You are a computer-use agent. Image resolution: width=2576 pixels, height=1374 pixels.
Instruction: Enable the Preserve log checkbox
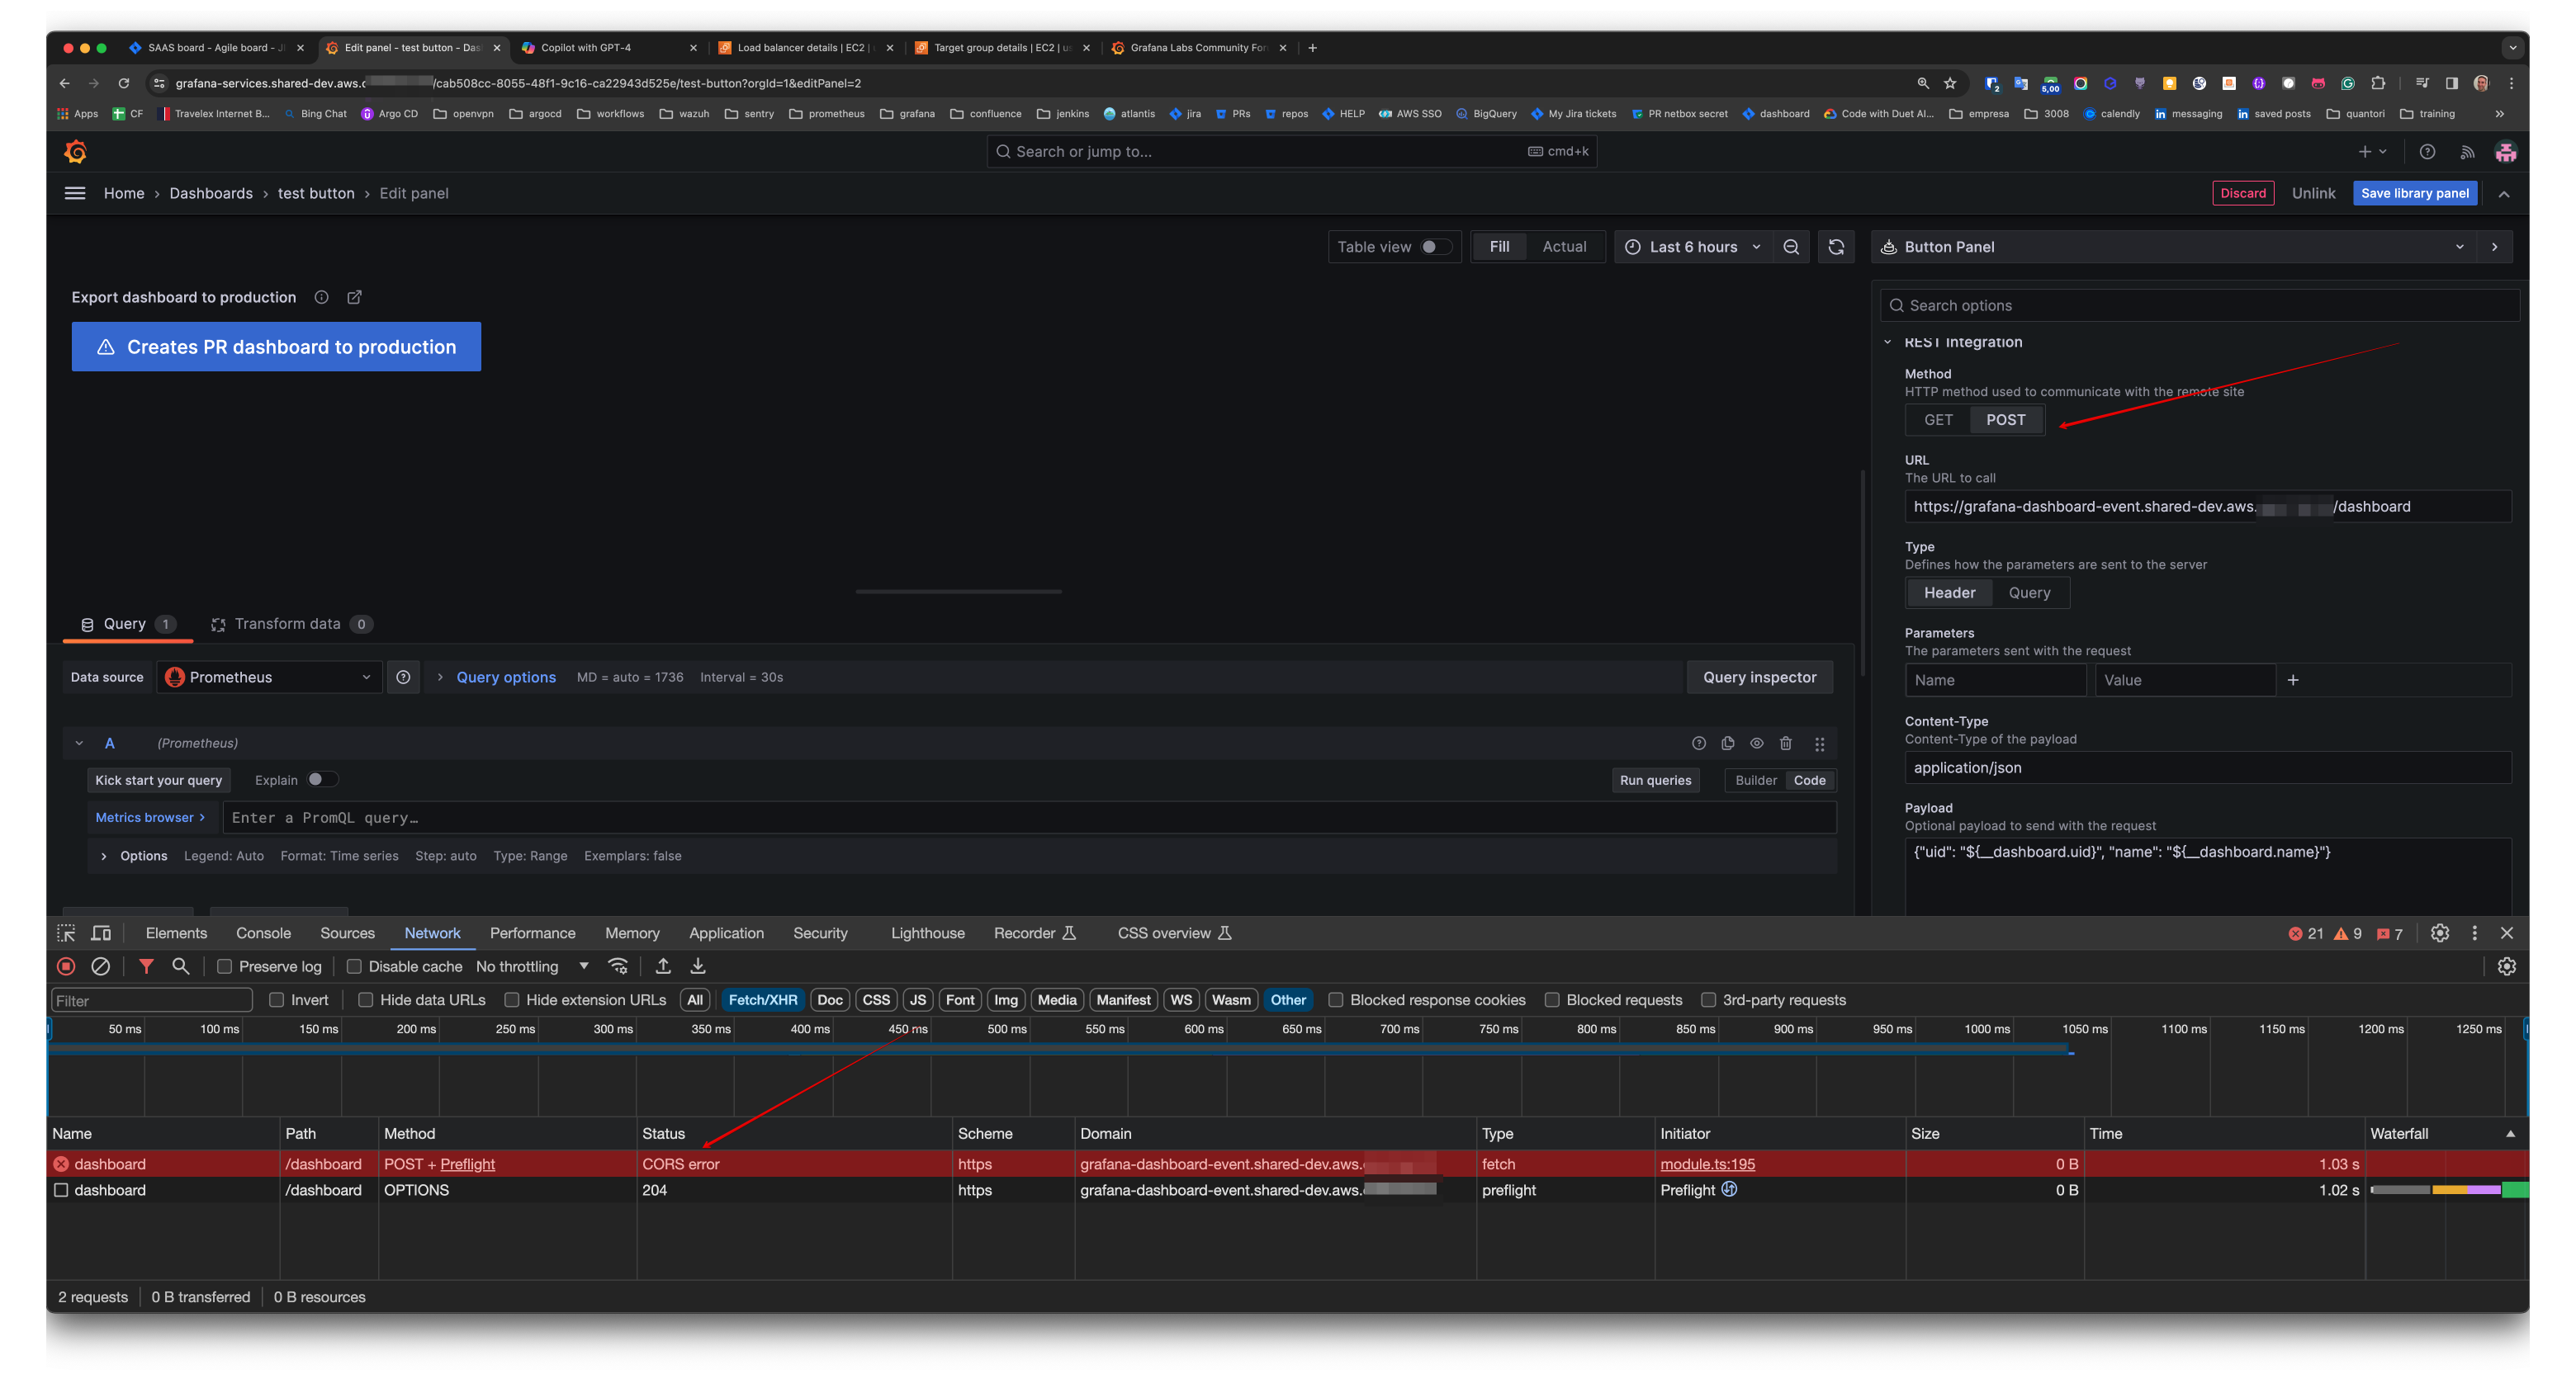[225, 966]
